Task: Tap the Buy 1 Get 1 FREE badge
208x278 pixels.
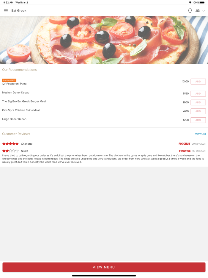Action: [9, 80]
